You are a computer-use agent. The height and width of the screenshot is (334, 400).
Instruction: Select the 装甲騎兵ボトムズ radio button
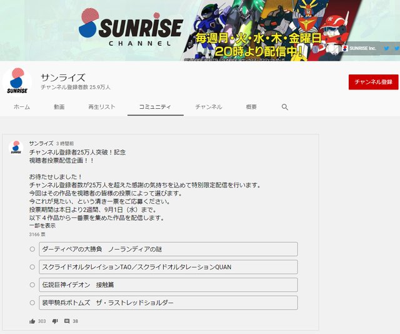pos(32,303)
